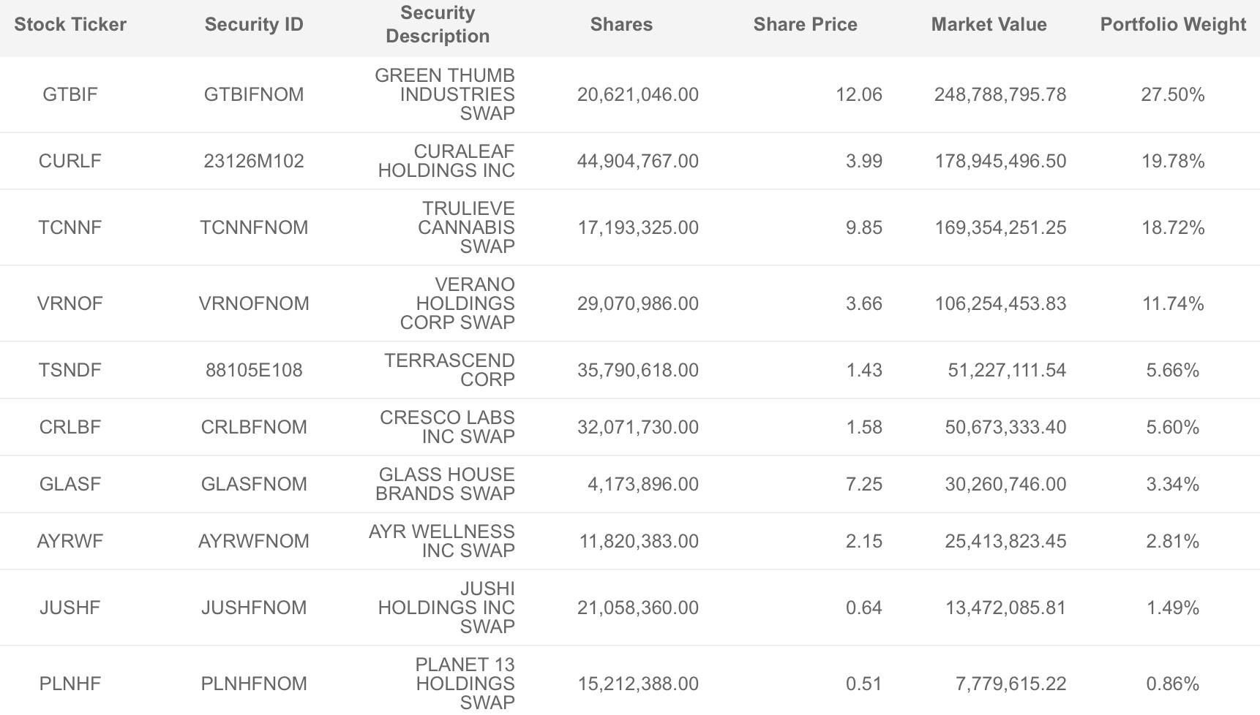Viewport: 1260px width, 715px height.
Task: Select the VRNOF ticker cell
Action: pyautogui.click(x=70, y=303)
